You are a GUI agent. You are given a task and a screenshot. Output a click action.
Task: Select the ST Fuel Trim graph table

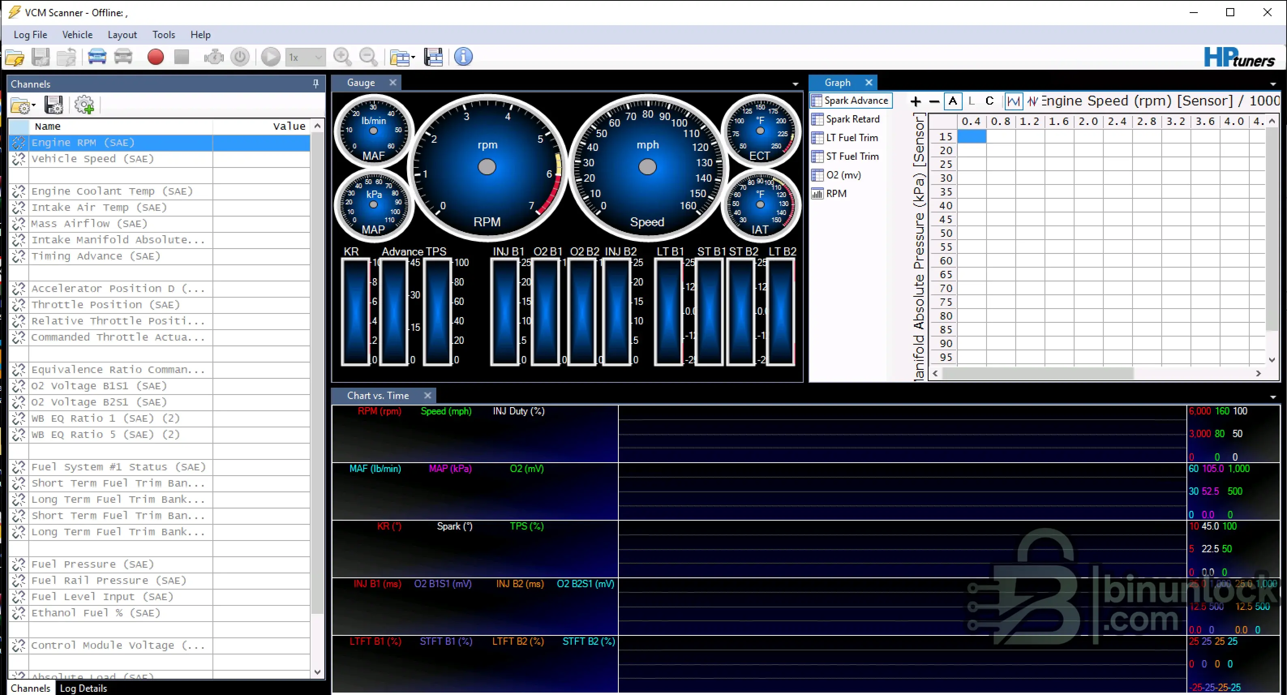pyautogui.click(x=845, y=157)
